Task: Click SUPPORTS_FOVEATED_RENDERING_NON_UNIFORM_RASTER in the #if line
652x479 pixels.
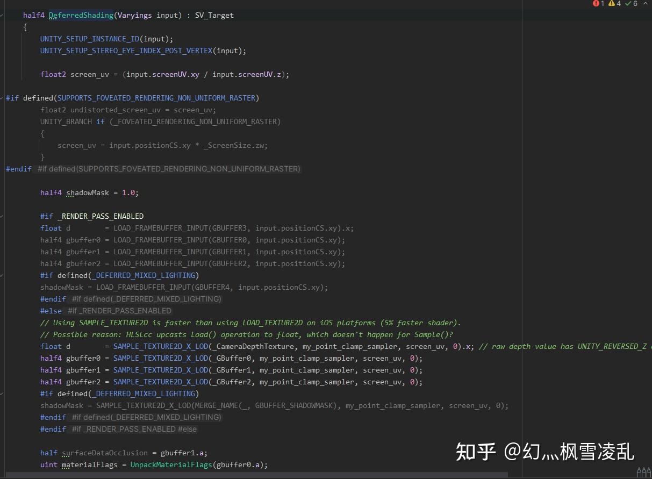Action: tap(156, 98)
